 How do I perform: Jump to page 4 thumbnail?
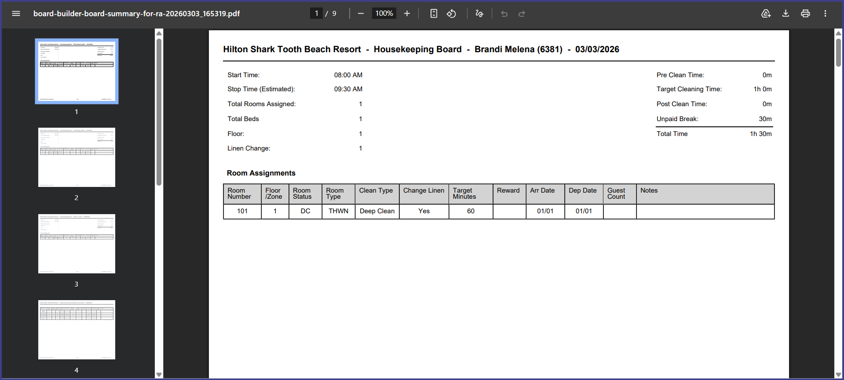tap(77, 330)
